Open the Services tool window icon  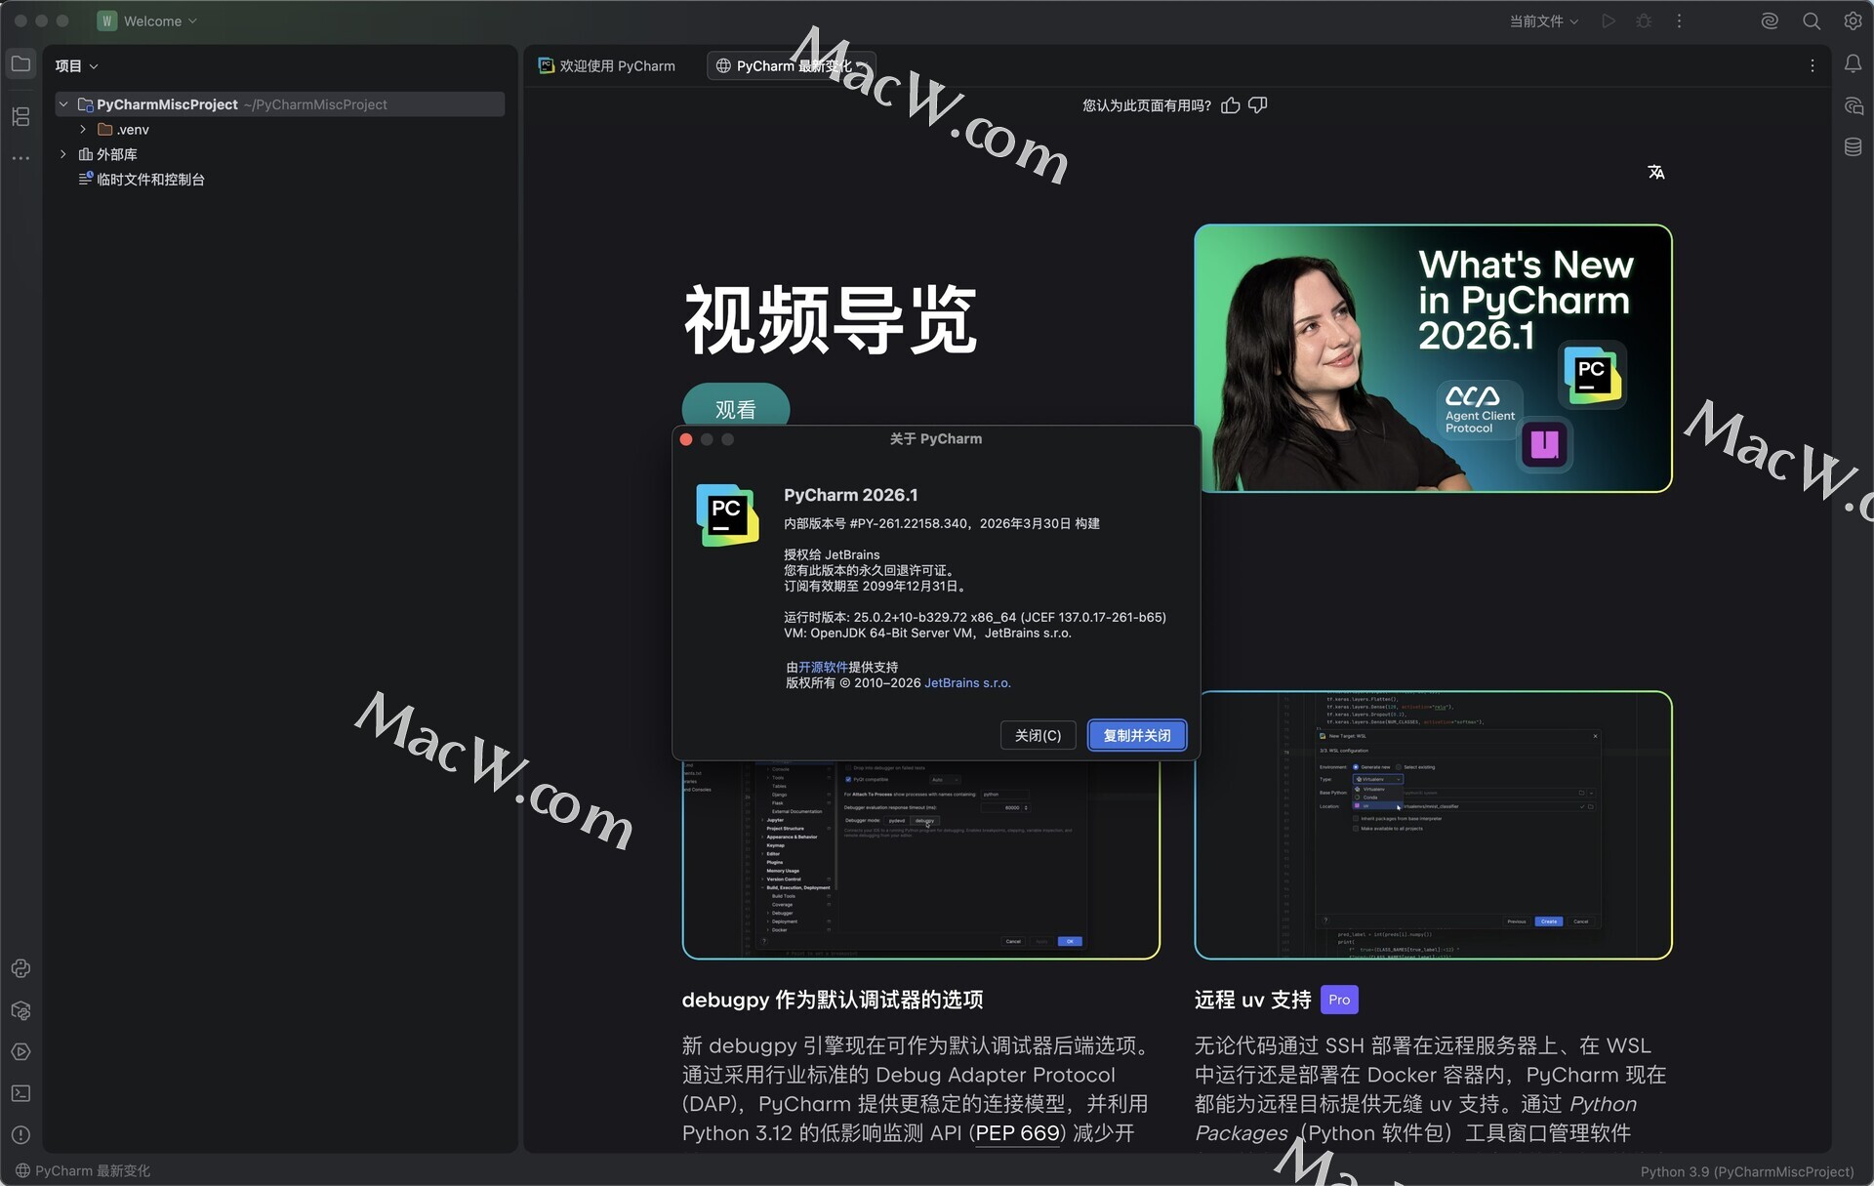(x=20, y=1052)
